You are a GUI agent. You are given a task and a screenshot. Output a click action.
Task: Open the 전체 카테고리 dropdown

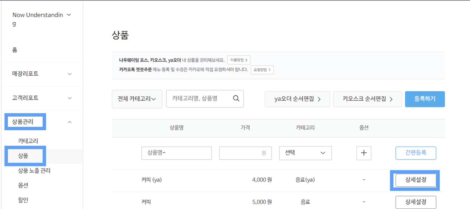coord(137,99)
